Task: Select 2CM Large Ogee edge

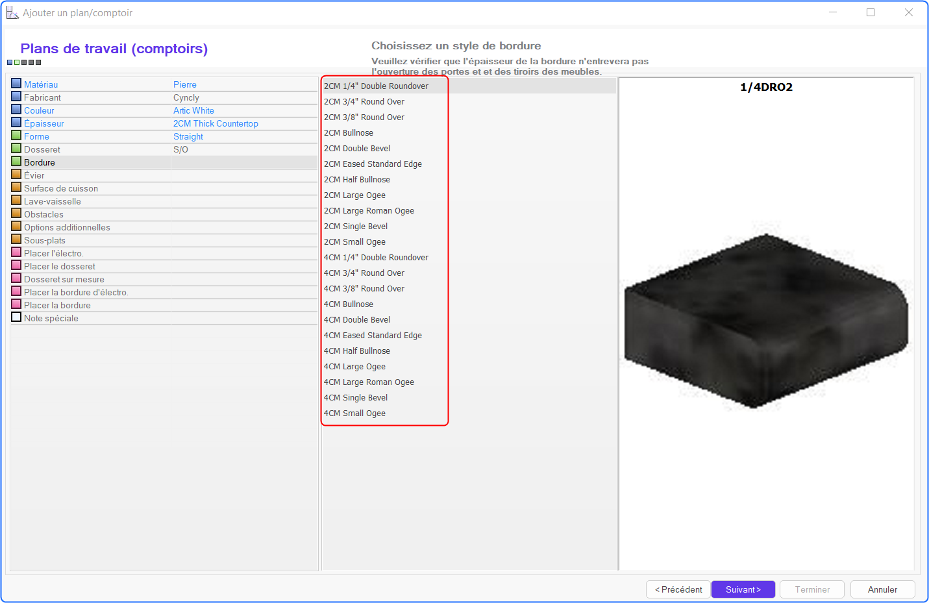Action: (354, 195)
